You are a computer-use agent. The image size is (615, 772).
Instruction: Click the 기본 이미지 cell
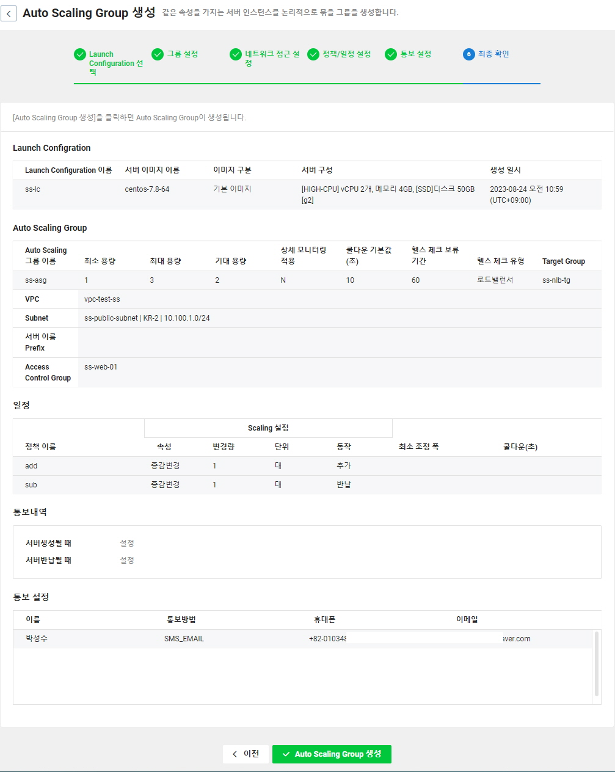[232, 189]
